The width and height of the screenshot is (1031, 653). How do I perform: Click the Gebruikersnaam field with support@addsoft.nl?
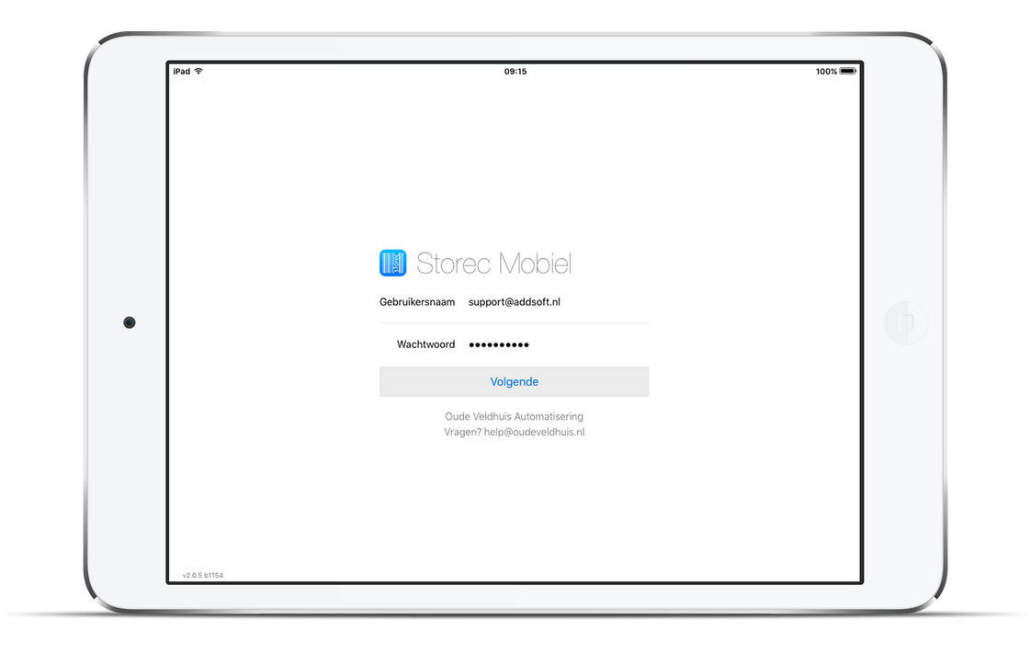click(515, 302)
